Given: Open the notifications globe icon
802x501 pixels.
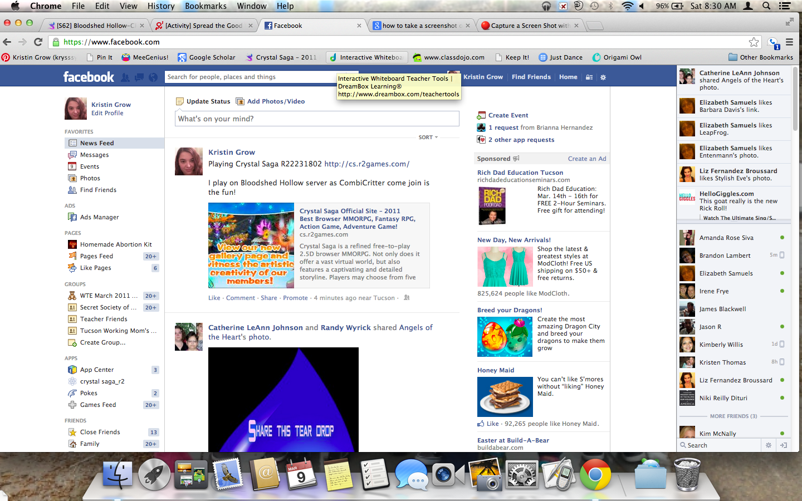Looking at the screenshot, I should [x=153, y=77].
